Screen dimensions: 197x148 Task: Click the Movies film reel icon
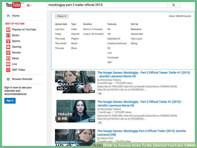[8, 53]
